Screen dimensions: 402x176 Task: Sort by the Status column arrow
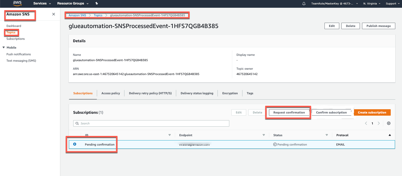click(327, 135)
